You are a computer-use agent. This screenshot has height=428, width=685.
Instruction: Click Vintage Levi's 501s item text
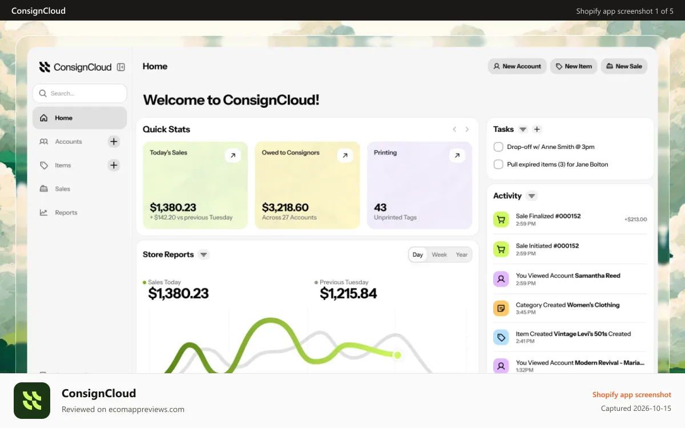tap(581, 334)
